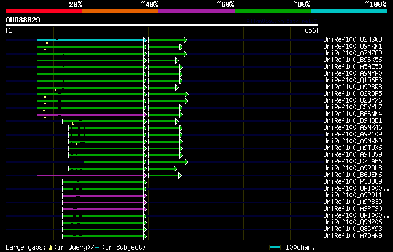The image size is (393, 252).
Task: Select the UniRef100_A9P8R8 label
Action: (x=352, y=87)
